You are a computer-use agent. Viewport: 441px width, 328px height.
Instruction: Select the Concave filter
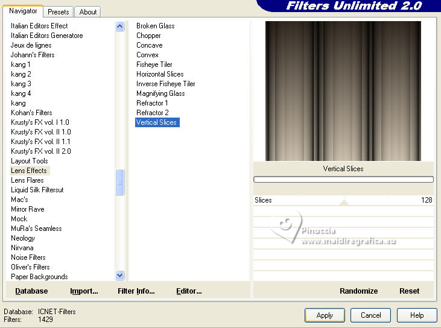tap(150, 45)
